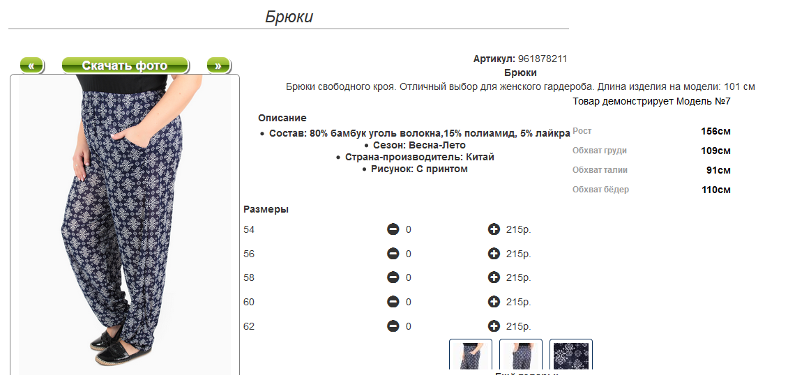Decrease quantity for size 60
Viewport: 788px width, 375px height.
393,302
